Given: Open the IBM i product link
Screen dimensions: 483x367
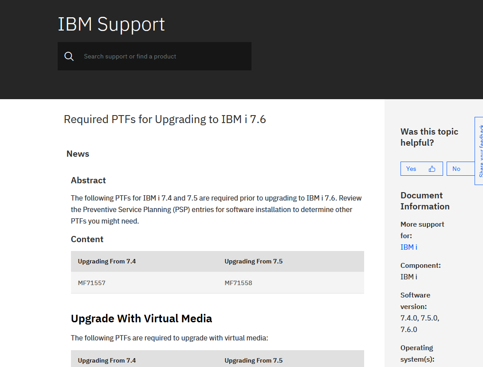Looking at the screenshot, I should coord(408,247).
